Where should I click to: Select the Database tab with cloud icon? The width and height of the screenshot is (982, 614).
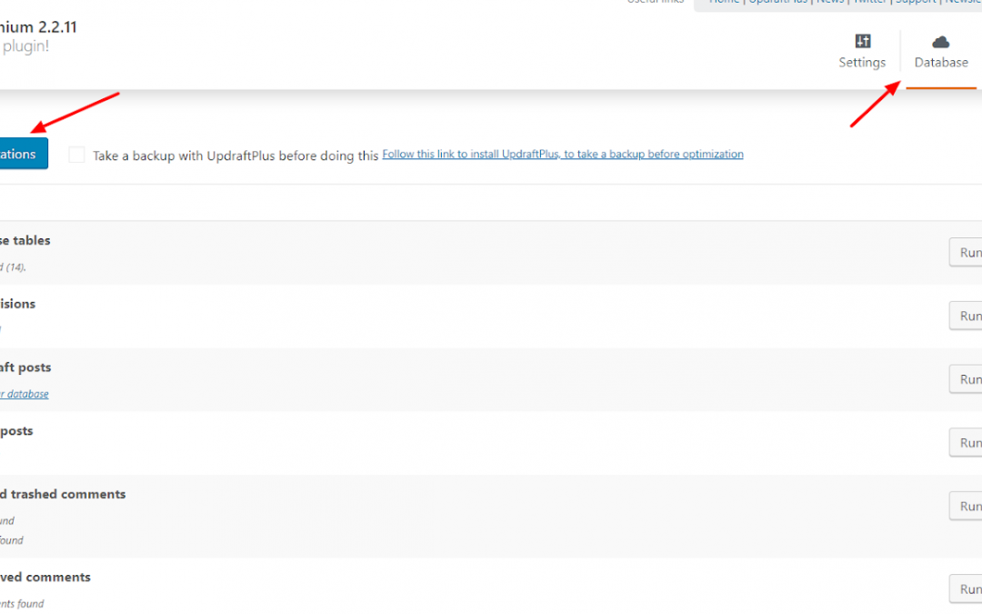tap(941, 51)
